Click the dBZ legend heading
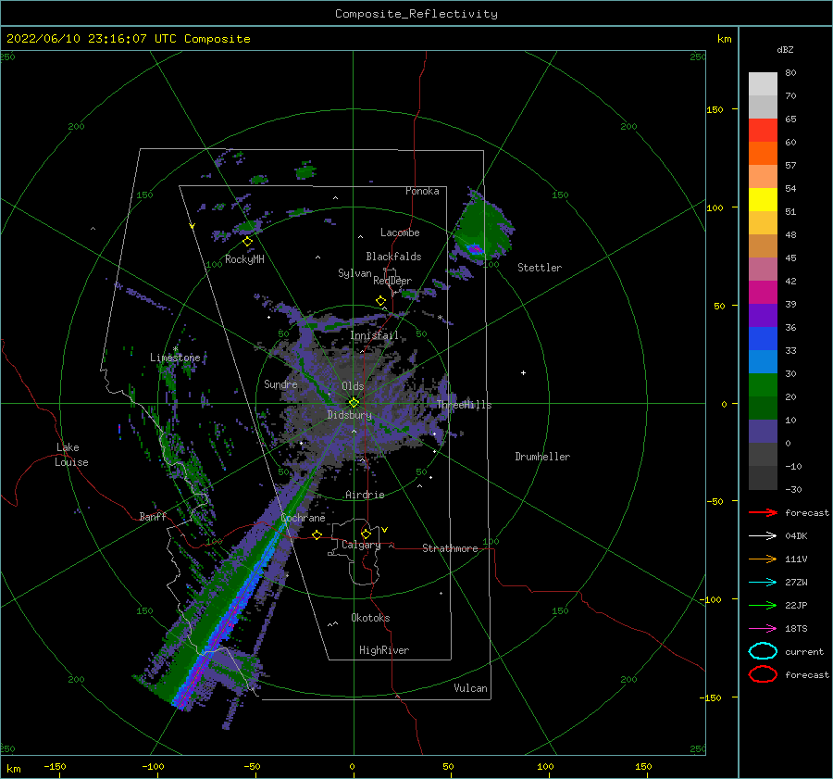Image resolution: width=833 pixels, height=779 pixels. click(785, 49)
